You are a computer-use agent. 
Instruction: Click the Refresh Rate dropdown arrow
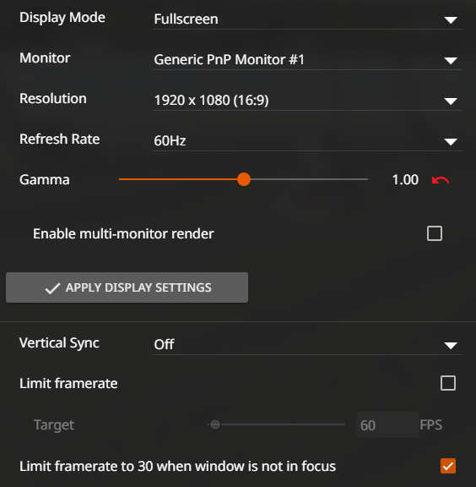pyautogui.click(x=451, y=142)
